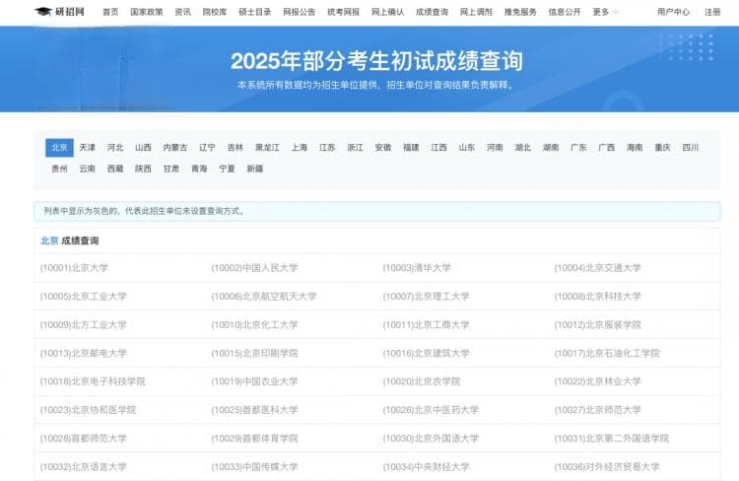Go to the 资讯 navigation item
The height and width of the screenshot is (481, 739).
click(x=183, y=12)
